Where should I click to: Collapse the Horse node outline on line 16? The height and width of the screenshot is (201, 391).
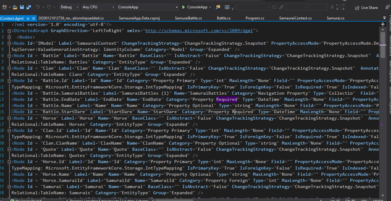pyautogui.click(x=9, y=118)
